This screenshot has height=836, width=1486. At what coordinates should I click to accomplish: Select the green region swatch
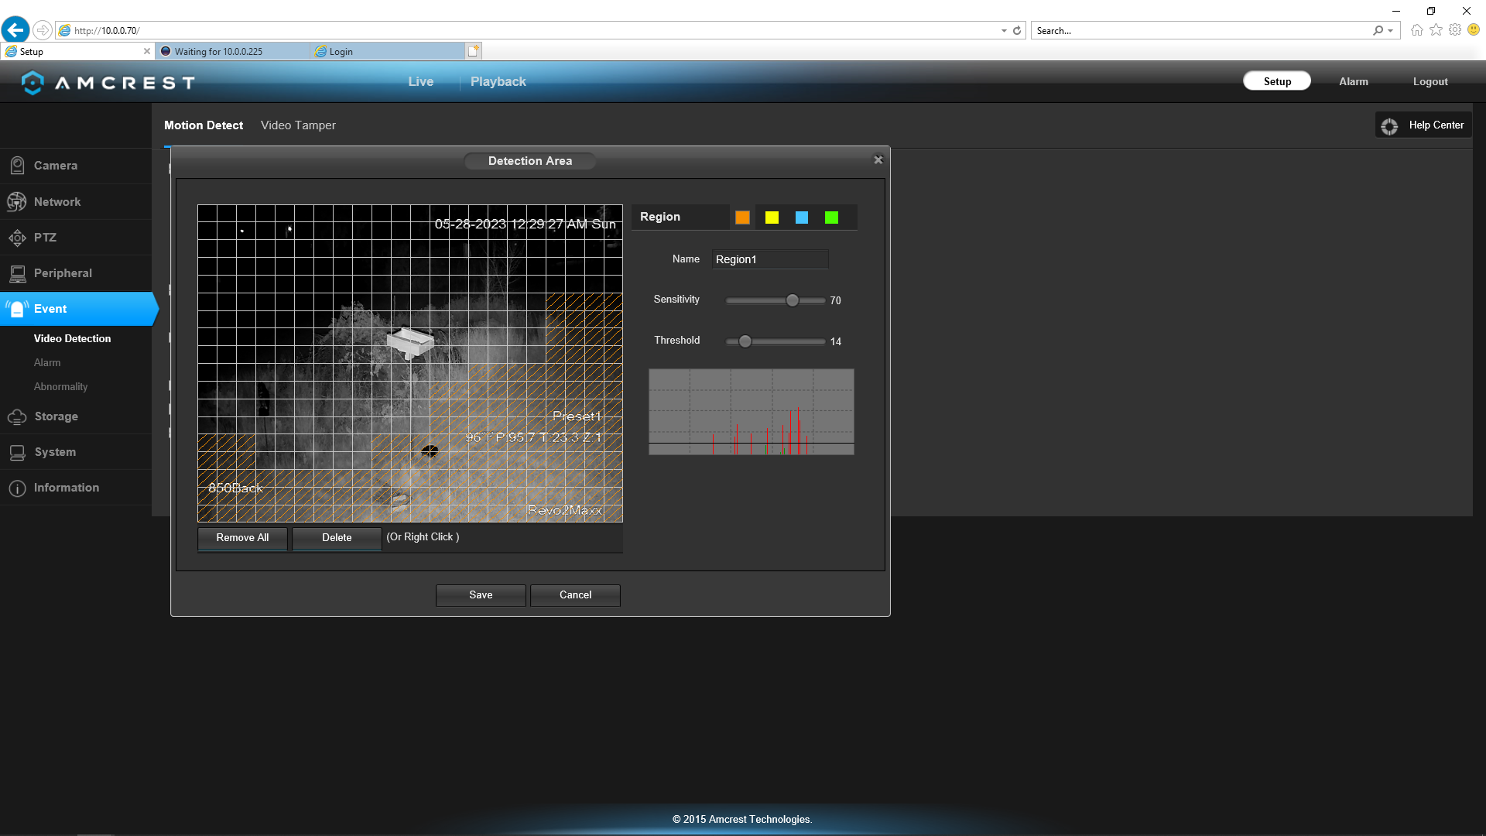pos(831,218)
